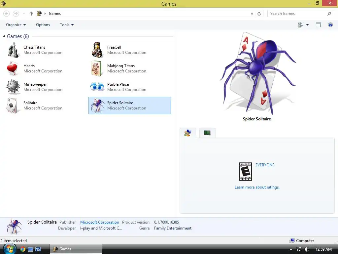This screenshot has width=338, height=254.
Task: Expand the view options dropdown arrow
Action: pos(307,25)
